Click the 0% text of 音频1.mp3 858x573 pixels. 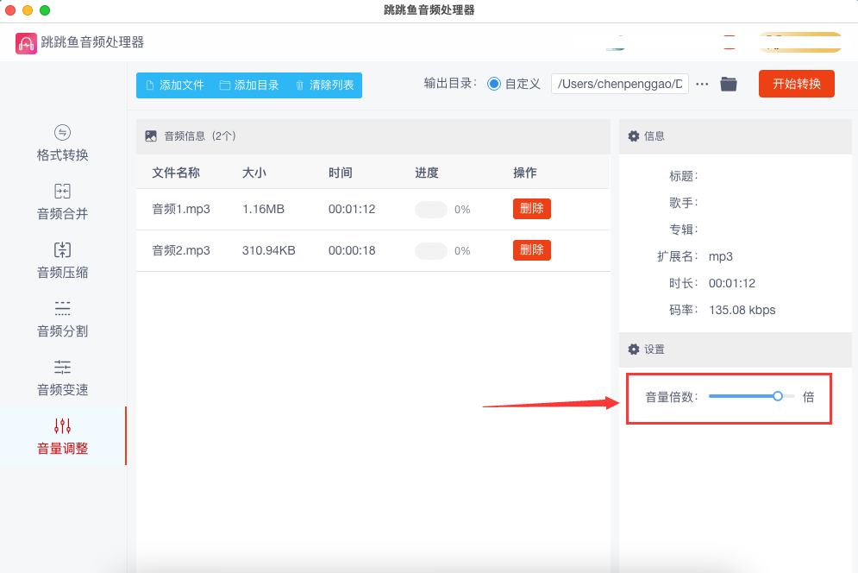pyautogui.click(x=462, y=209)
